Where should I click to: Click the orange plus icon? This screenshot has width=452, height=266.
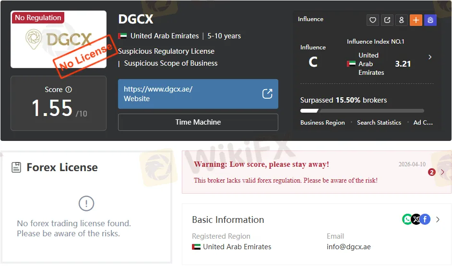(x=416, y=20)
